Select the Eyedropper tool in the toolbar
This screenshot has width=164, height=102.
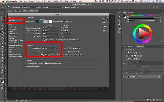point(2,32)
